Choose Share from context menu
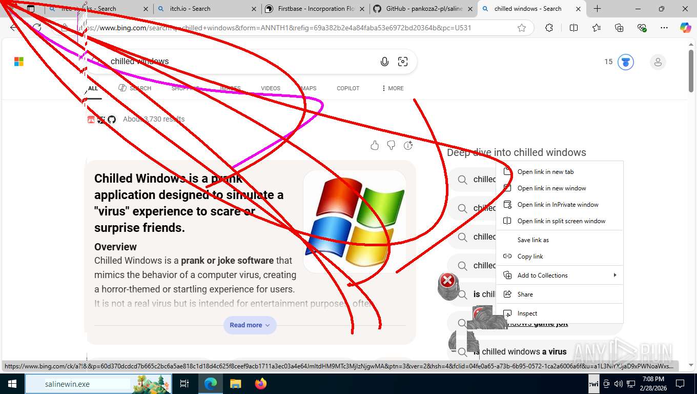697x394 pixels. 560,294
